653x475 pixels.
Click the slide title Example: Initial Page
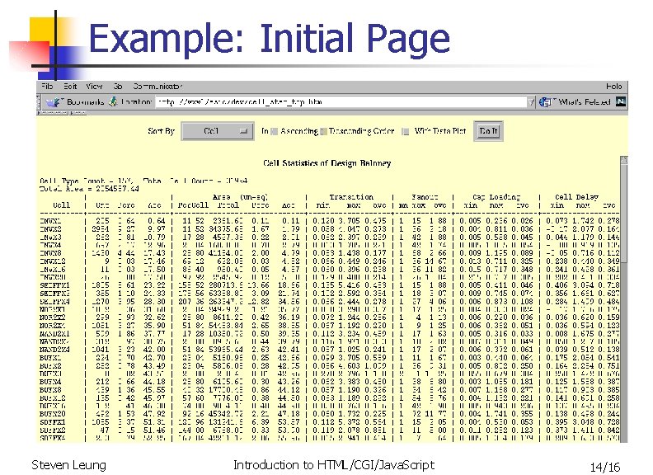(270, 39)
